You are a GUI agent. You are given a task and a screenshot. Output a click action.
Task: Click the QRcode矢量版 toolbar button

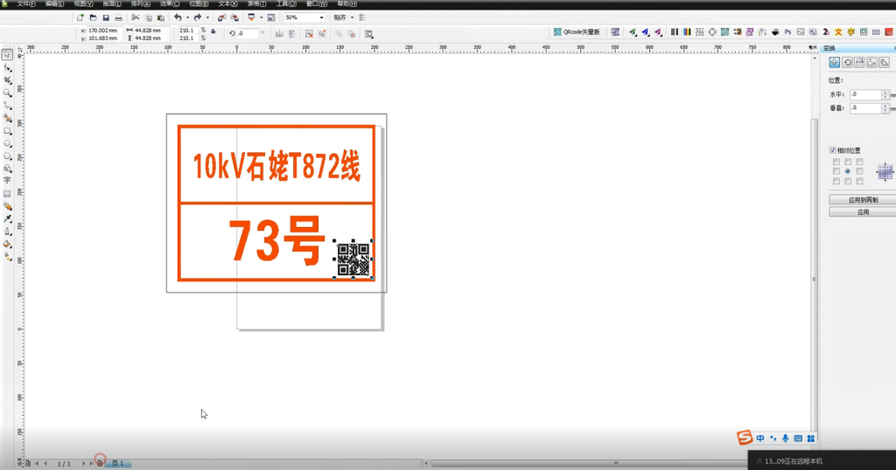tap(577, 32)
